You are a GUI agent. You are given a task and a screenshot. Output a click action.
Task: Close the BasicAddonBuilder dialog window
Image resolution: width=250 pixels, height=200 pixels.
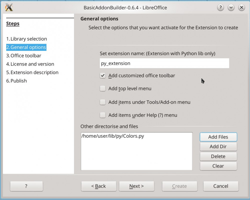241,7
